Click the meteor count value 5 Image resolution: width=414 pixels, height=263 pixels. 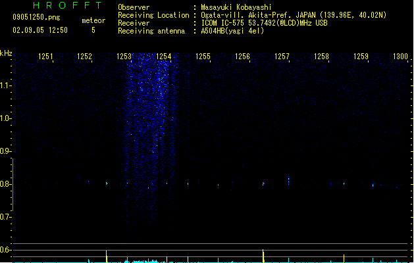93,30
